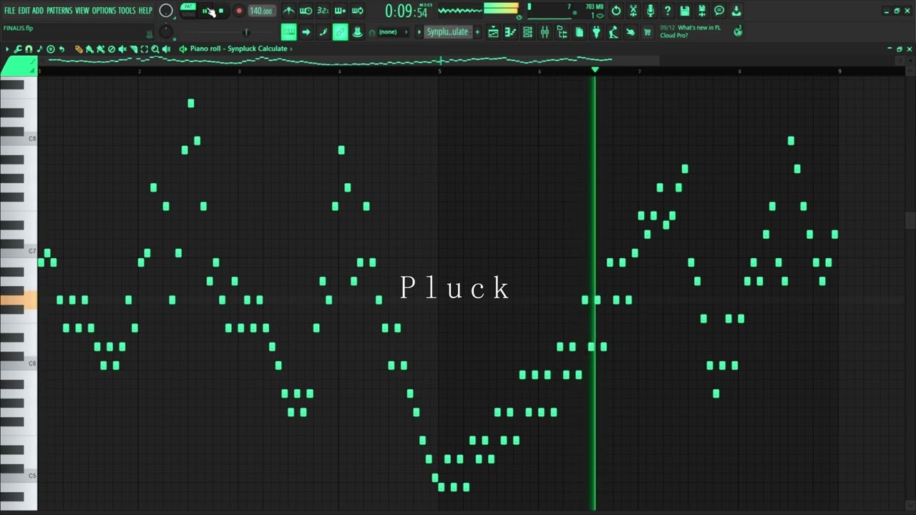Click the main volume knob
The image size is (916, 515).
click(165, 11)
